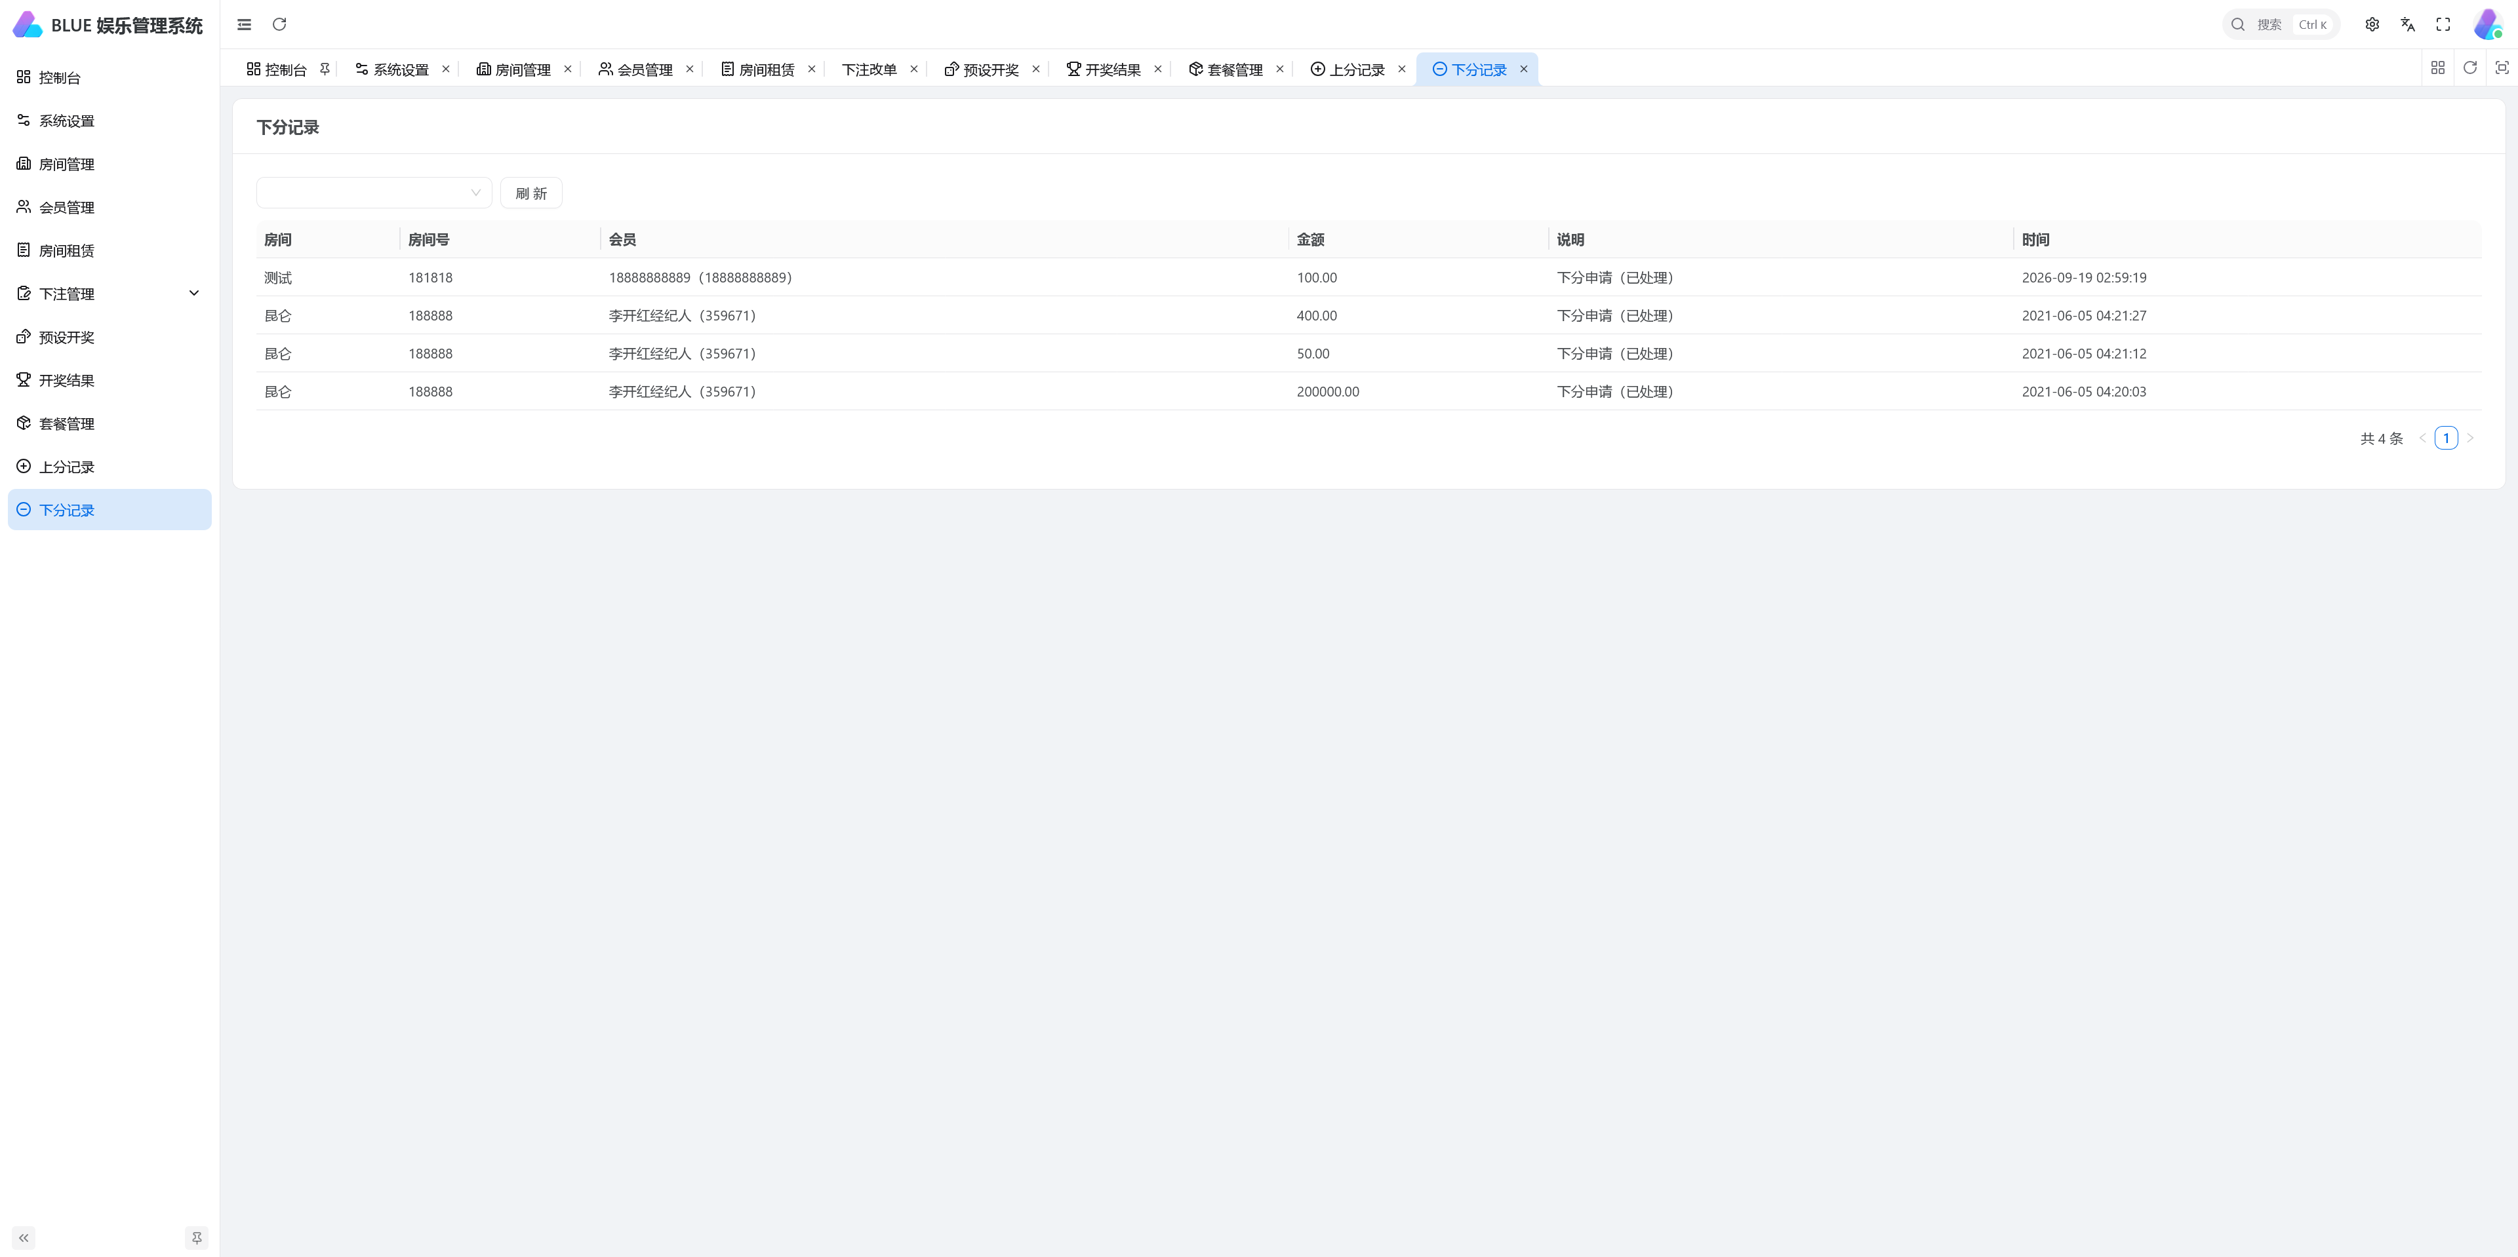This screenshot has width=2518, height=1257.
Task: Click the refresh icon beside the hamburger menu
Action: 279,24
